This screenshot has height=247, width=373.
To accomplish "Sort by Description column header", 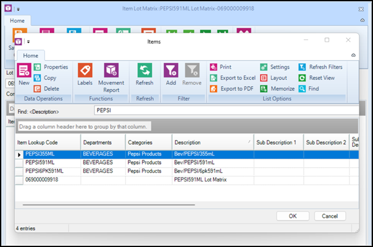I will click(213, 142).
